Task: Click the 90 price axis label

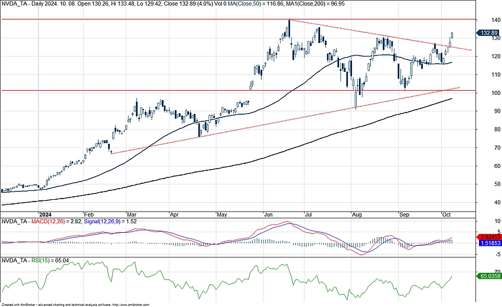Action: pyautogui.click(x=497, y=111)
